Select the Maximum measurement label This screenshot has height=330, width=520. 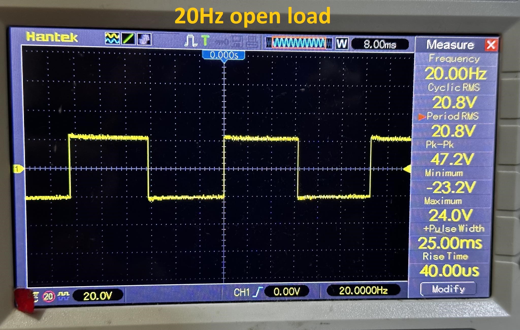[x=443, y=201]
